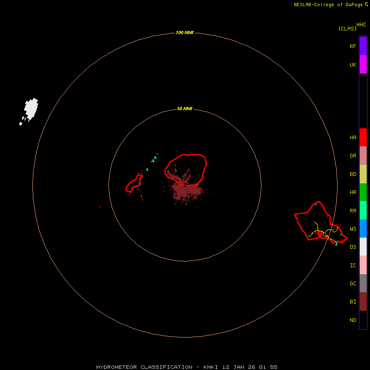The height and width of the screenshot is (370, 370).
Task: Click the NEXLAB-College of DuPage credit
Action: pos(331,5)
